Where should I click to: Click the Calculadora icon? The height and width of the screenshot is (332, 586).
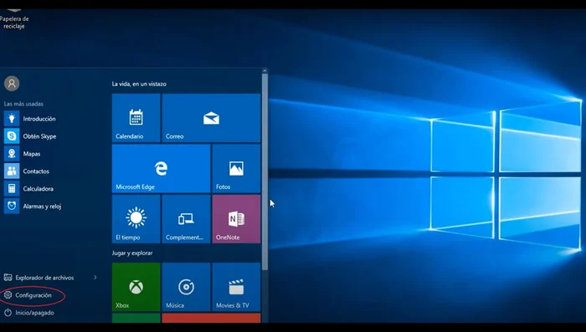12,189
